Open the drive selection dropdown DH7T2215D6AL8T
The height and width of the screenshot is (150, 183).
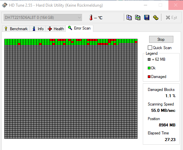(43, 18)
